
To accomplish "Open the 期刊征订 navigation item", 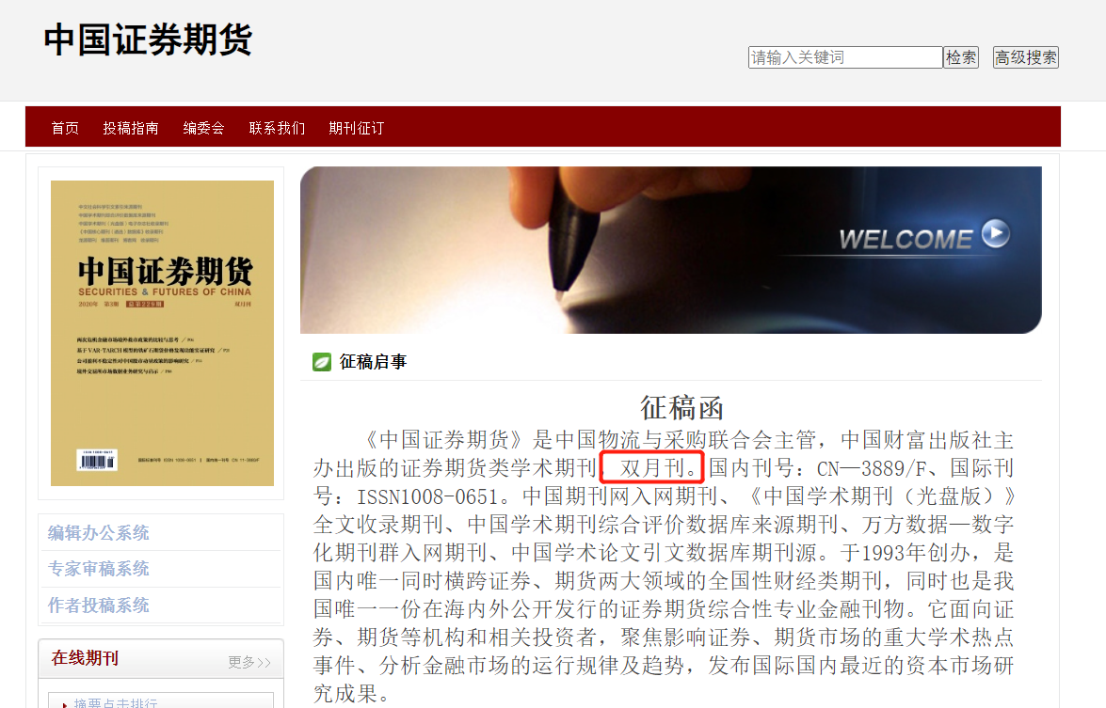I will [356, 128].
